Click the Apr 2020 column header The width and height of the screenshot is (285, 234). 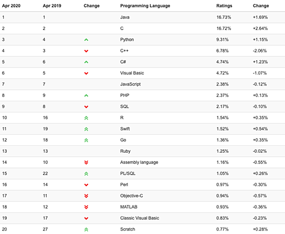click(x=11, y=6)
